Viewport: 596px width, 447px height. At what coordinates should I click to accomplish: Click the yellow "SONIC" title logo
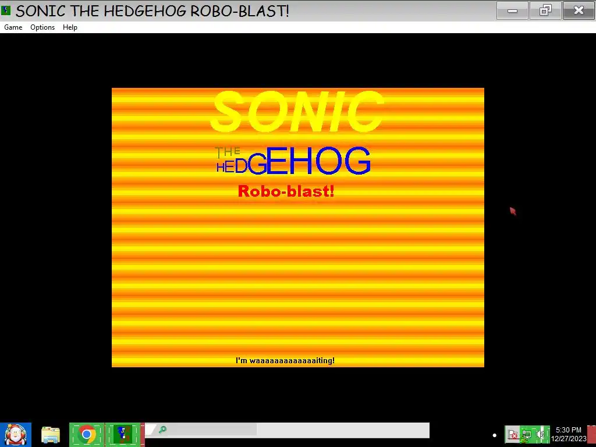pos(297,111)
